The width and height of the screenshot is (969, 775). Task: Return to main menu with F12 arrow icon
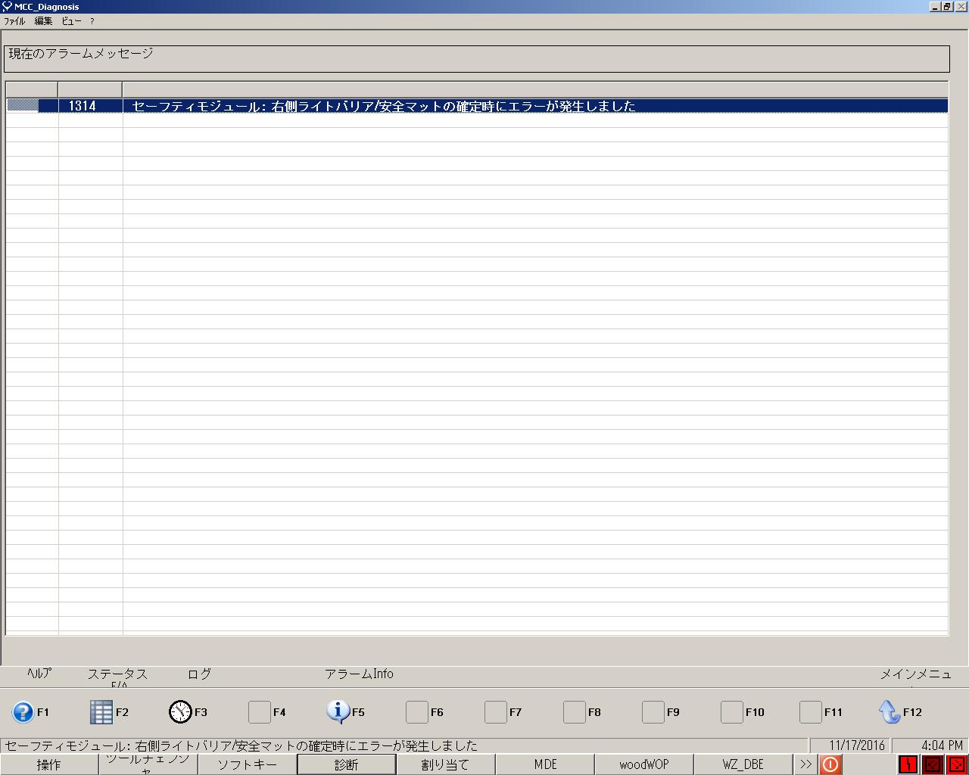(x=890, y=712)
